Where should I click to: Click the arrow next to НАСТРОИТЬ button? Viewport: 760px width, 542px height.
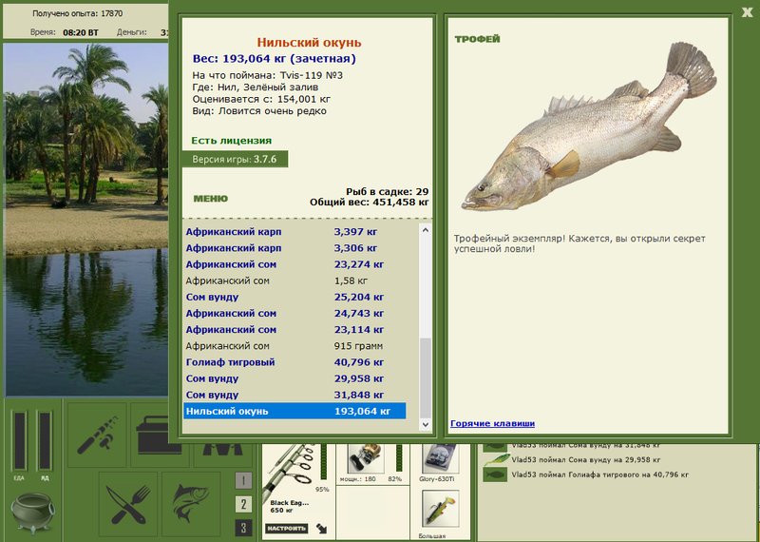[x=321, y=528]
